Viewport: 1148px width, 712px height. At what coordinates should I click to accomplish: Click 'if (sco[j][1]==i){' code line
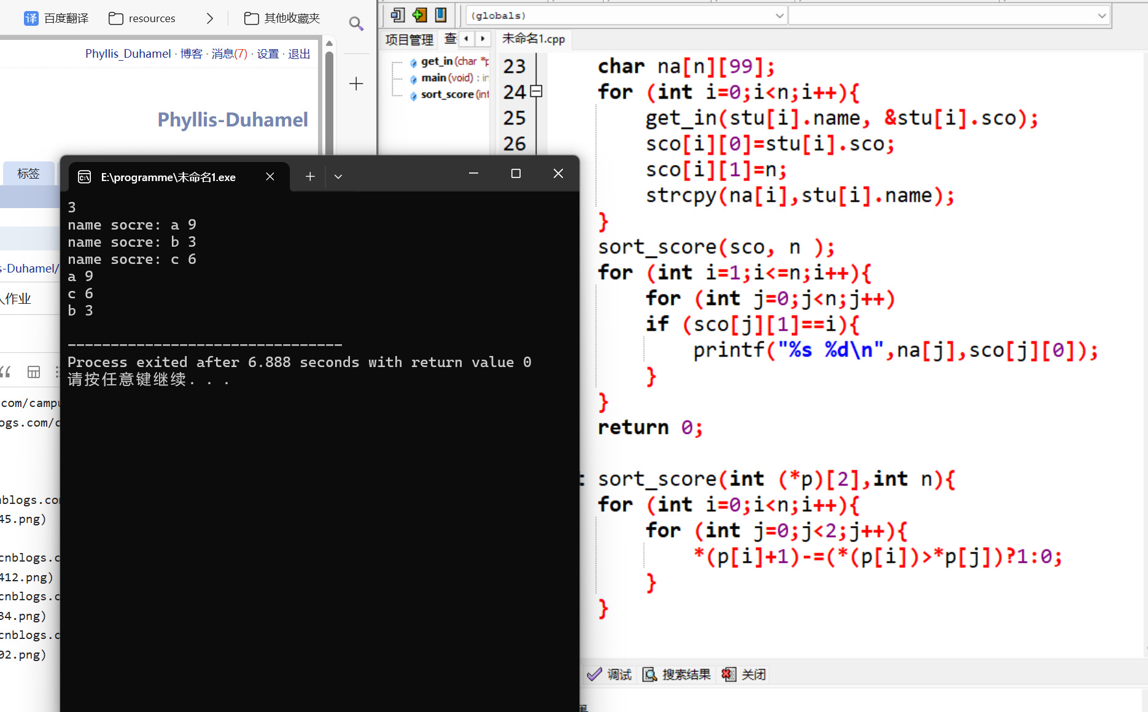click(752, 324)
